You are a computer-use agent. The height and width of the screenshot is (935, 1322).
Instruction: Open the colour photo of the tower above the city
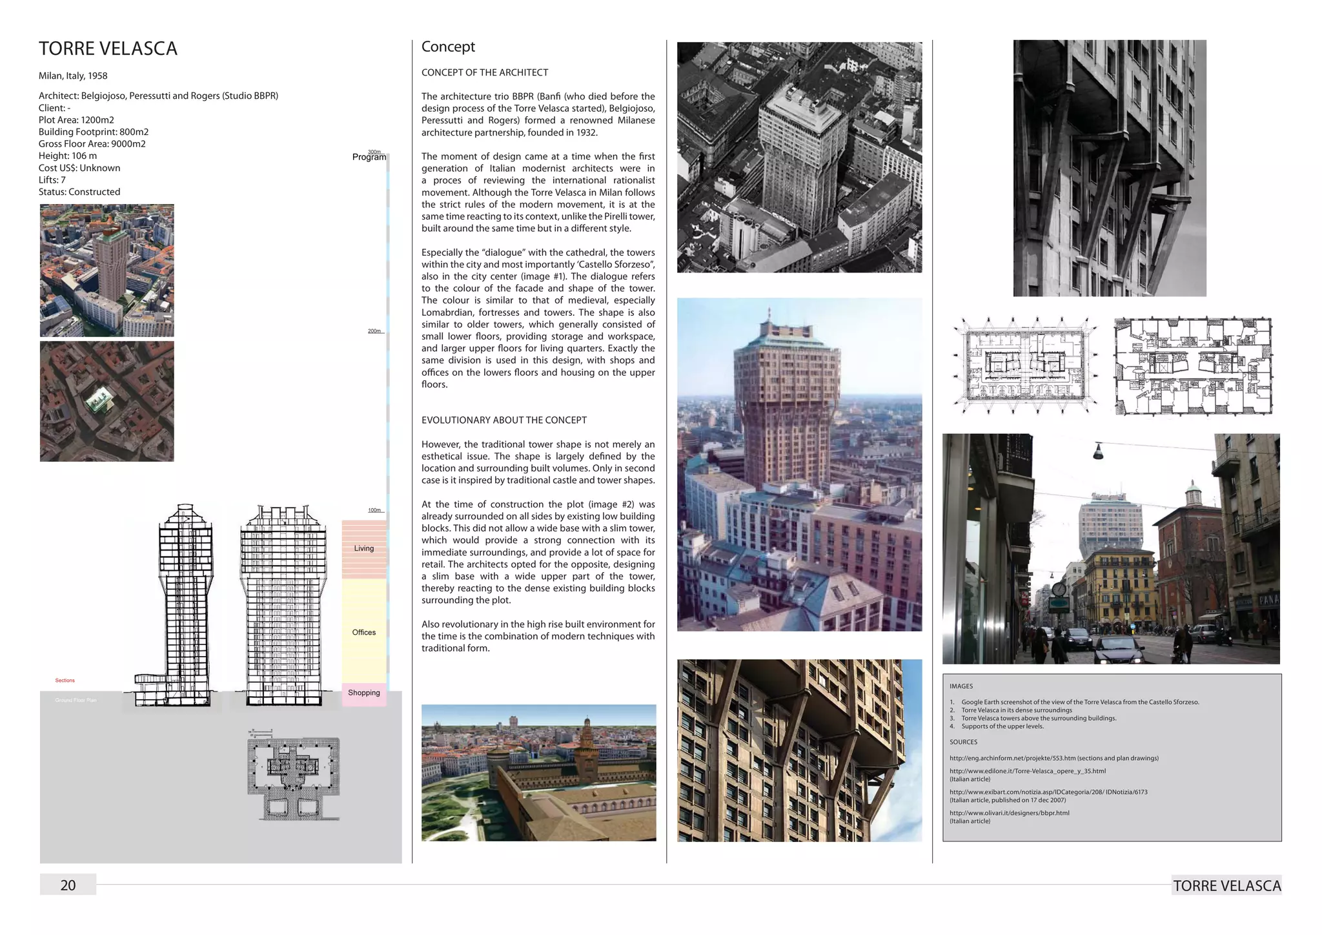[800, 464]
